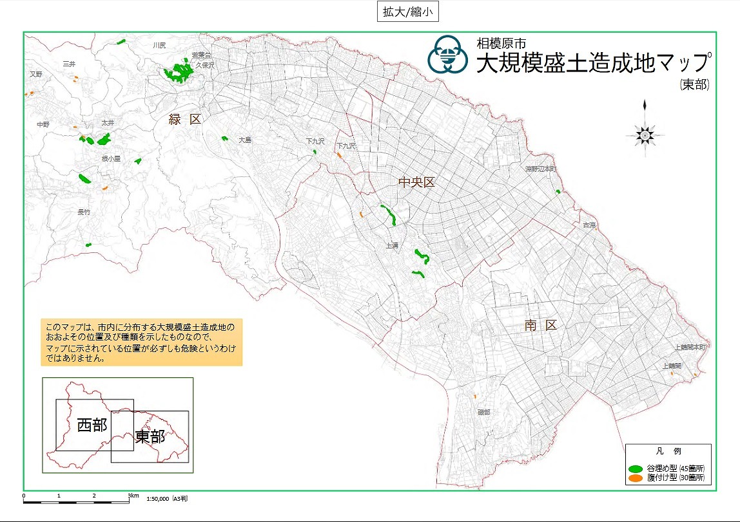
Task: Click the 緑区 ward label
Action: 186,120
